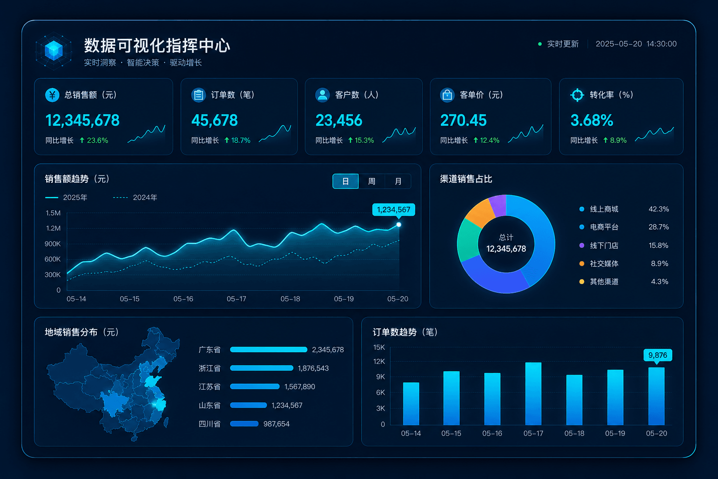Viewport: 718px width, 479px height.
Task: Click the 45,678 orders value
Action: [x=215, y=121]
